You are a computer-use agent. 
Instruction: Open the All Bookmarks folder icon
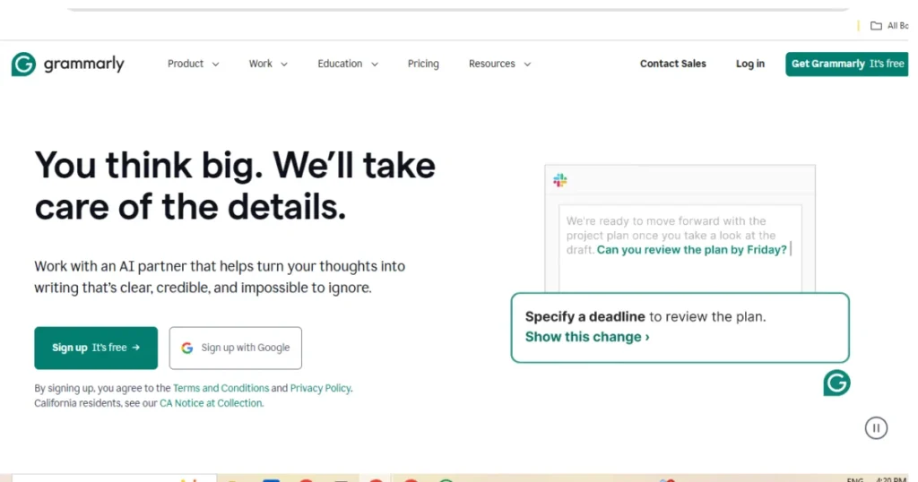[876, 26]
